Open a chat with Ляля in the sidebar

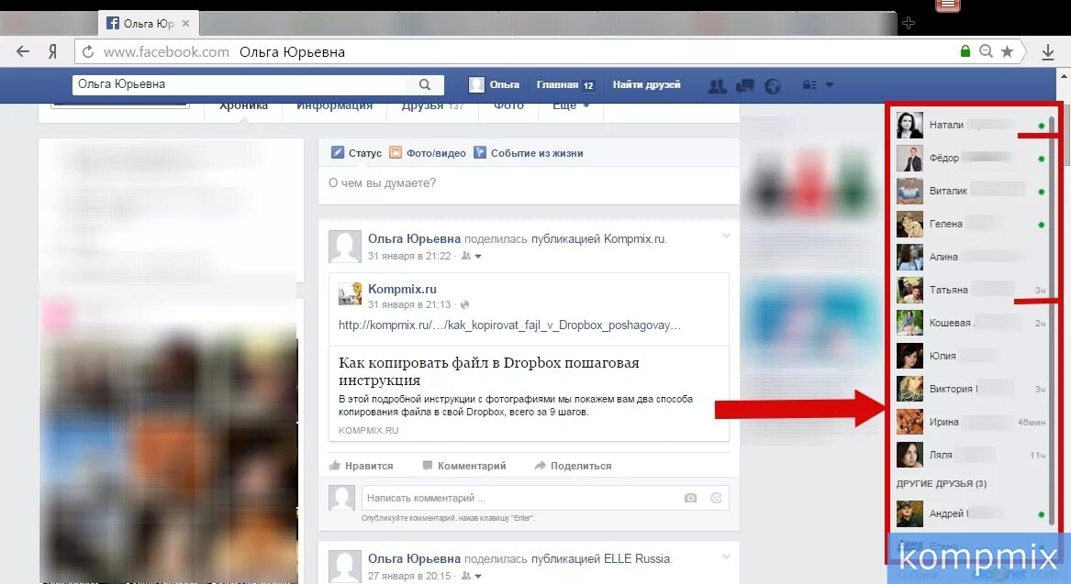(x=971, y=455)
